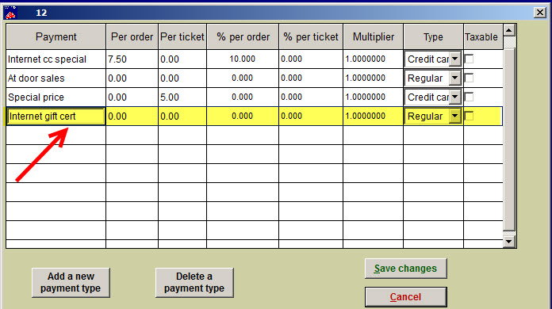Click the scrollbar up arrow
Image resolution: width=552 pixels, height=309 pixels.
[509, 31]
